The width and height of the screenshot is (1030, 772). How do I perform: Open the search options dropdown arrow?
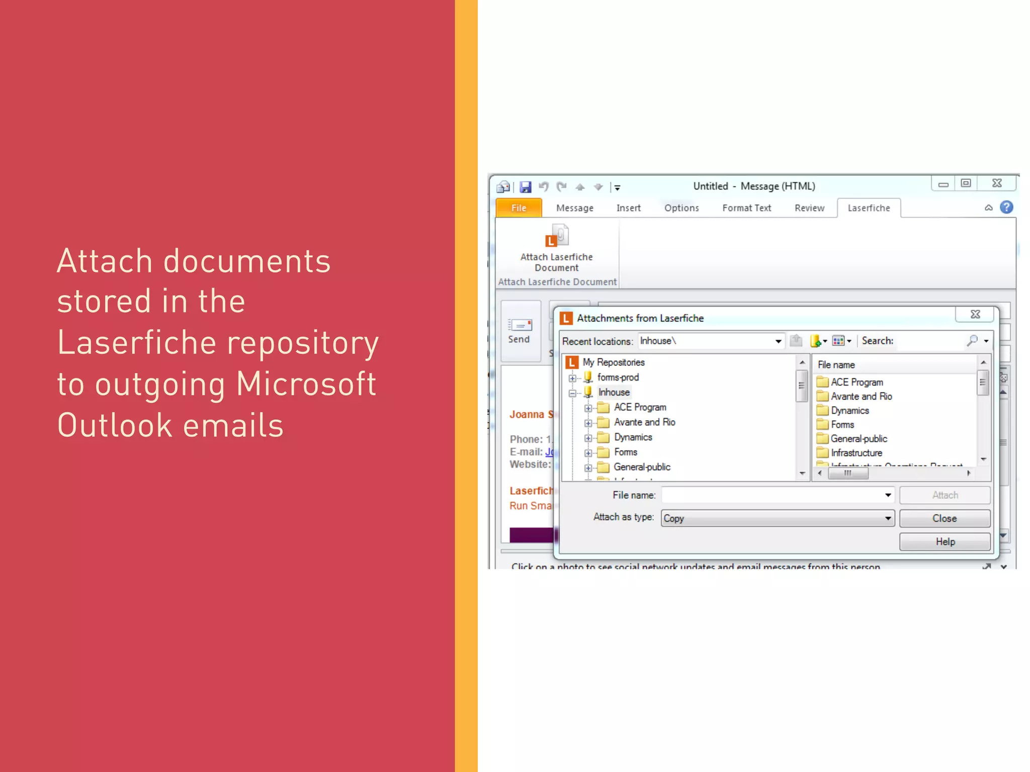point(986,341)
